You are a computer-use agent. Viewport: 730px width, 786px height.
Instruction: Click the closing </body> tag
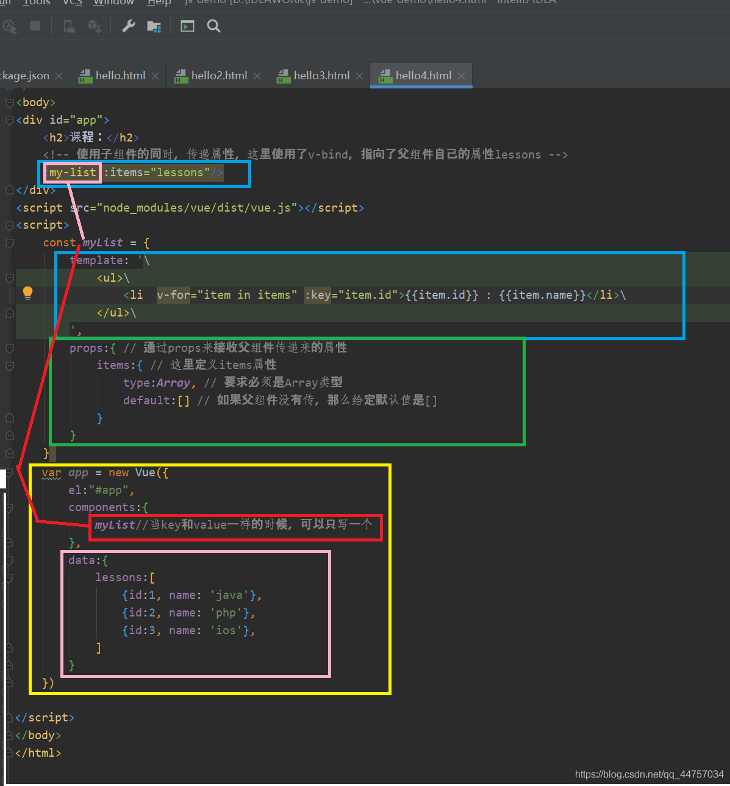coord(38,735)
